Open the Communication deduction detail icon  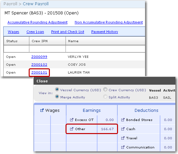123,147
